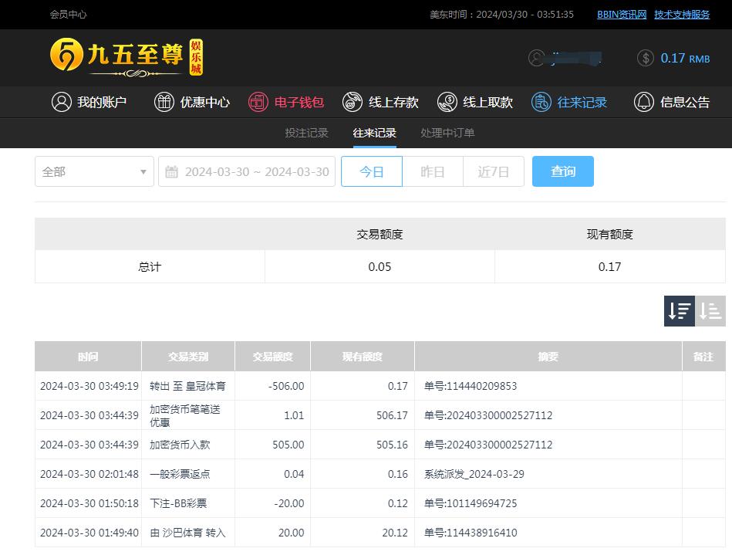Click the 线上取款 withdrawal icon

point(447,102)
